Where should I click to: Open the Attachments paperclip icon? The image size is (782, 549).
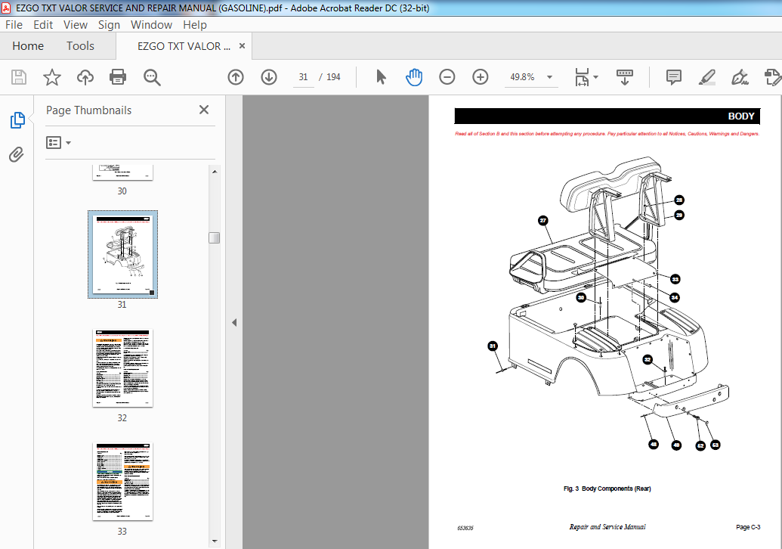click(x=17, y=155)
